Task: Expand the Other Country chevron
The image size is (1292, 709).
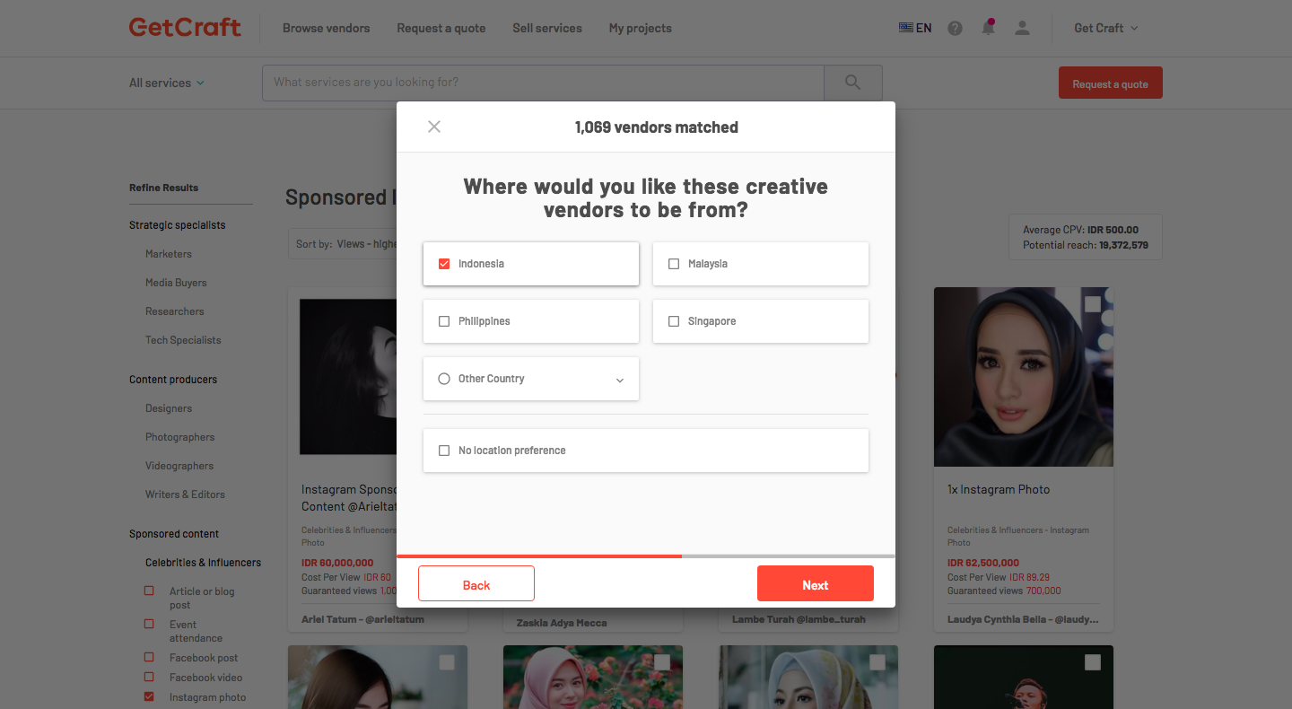Action: click(x=620, y=381)
